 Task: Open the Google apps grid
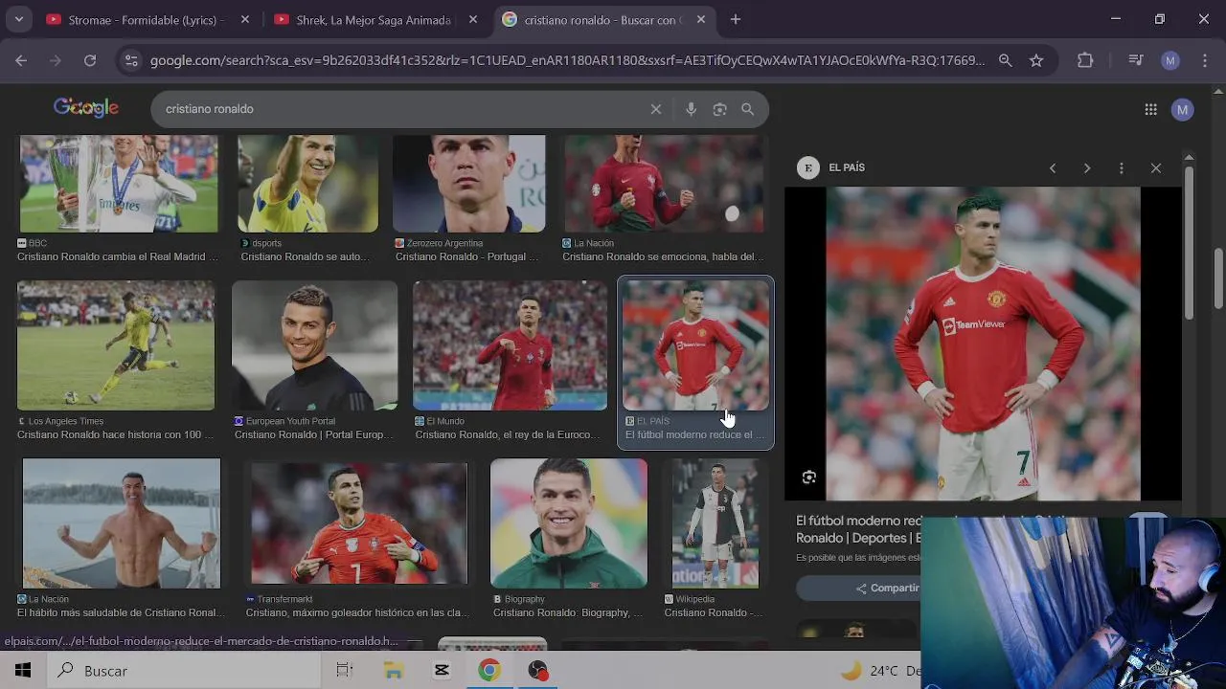(x=1150, y=109)
